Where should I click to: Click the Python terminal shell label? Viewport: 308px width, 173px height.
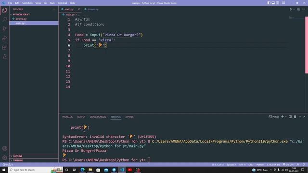[274, 117]
